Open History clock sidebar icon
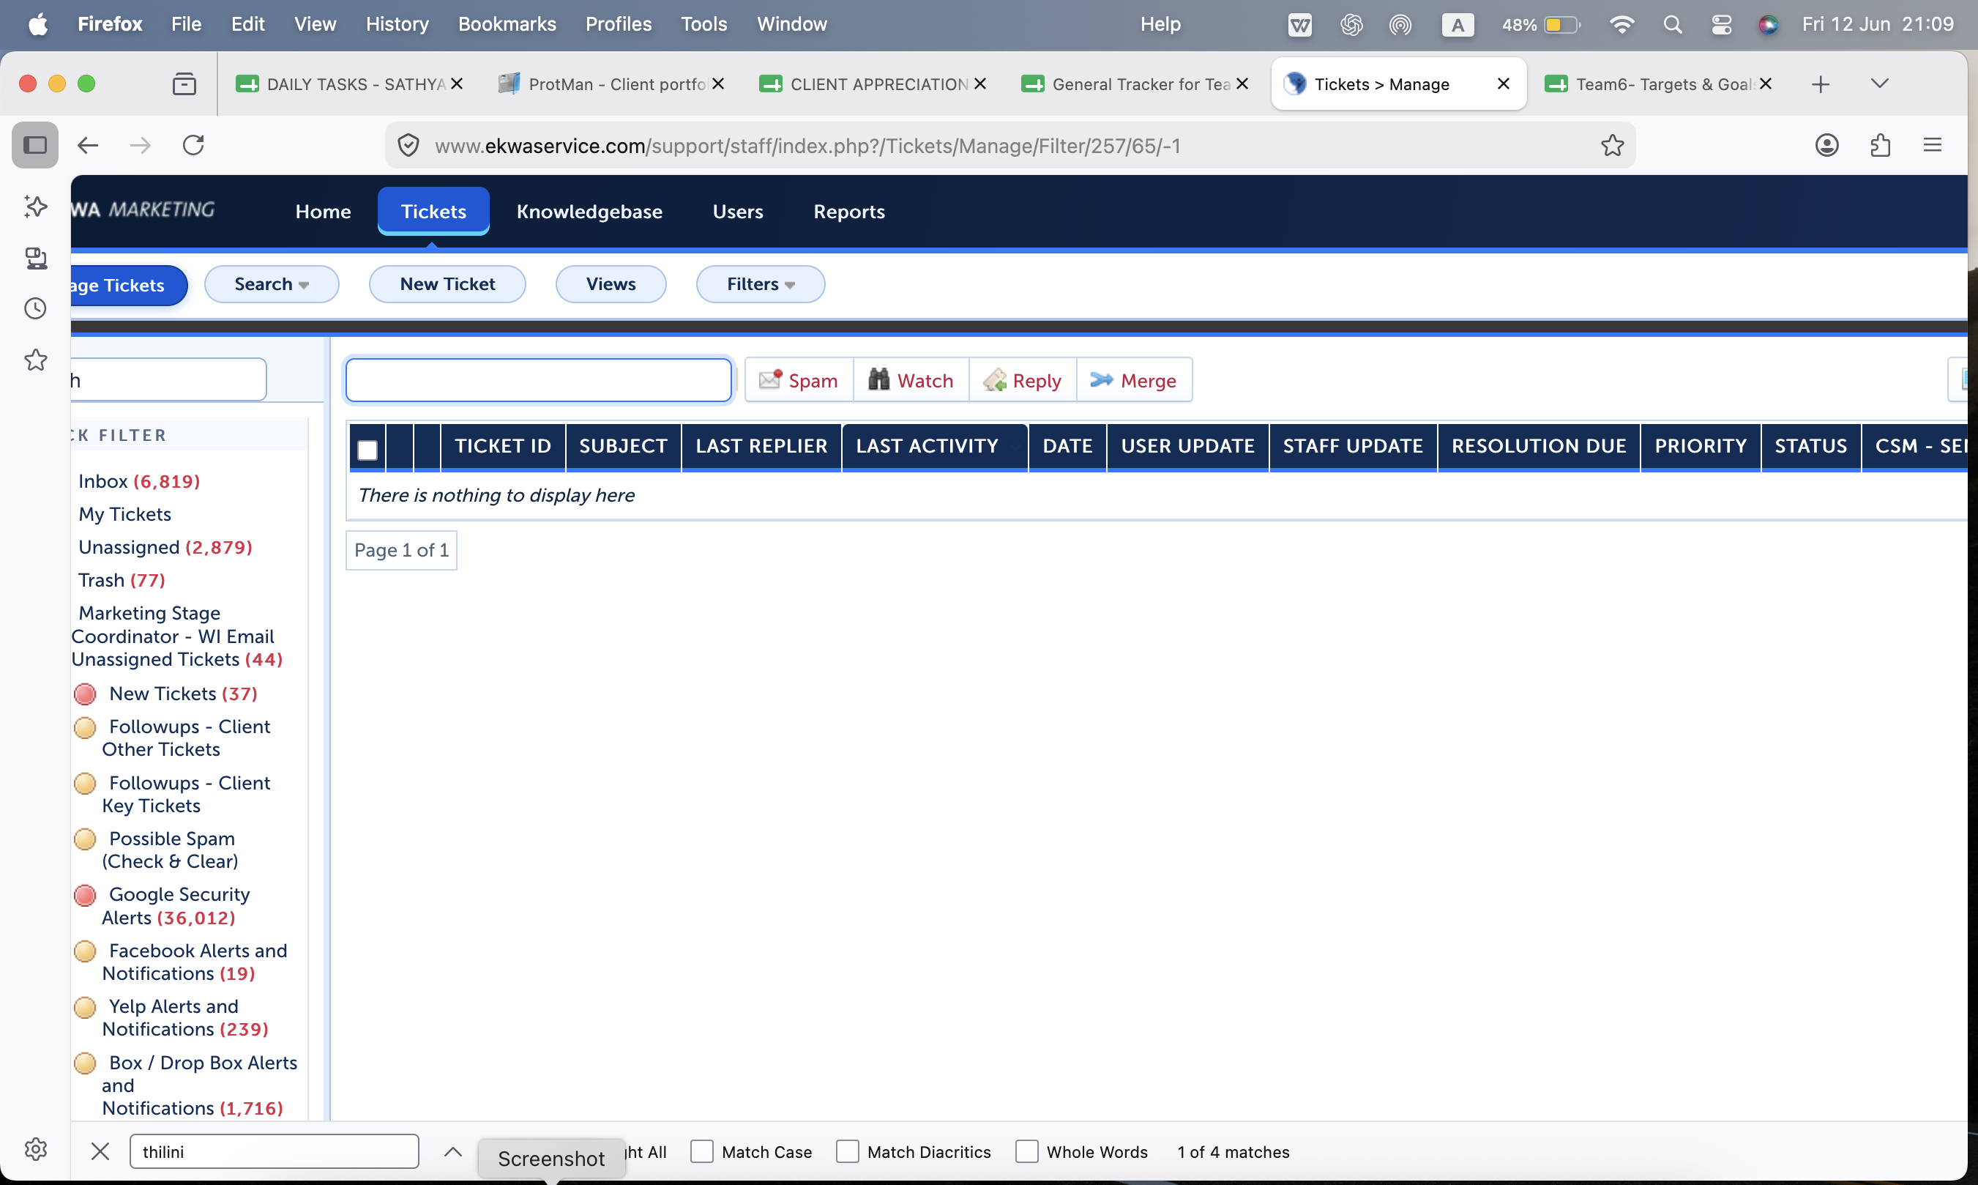1978x1185 pixels. [35, 309]
